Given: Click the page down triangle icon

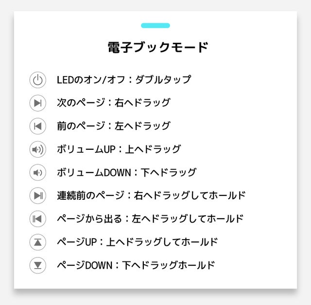Looking at the screenshot, I should coord(38,265).
